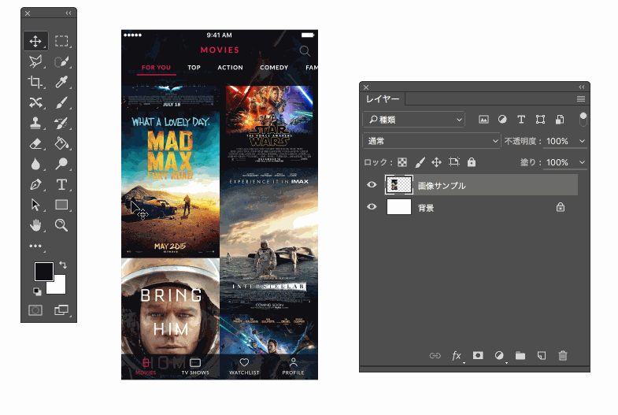The height and width of the screenshot is (415, 618).
Task: Lock transparent pixels
Action: pos(402,162)
